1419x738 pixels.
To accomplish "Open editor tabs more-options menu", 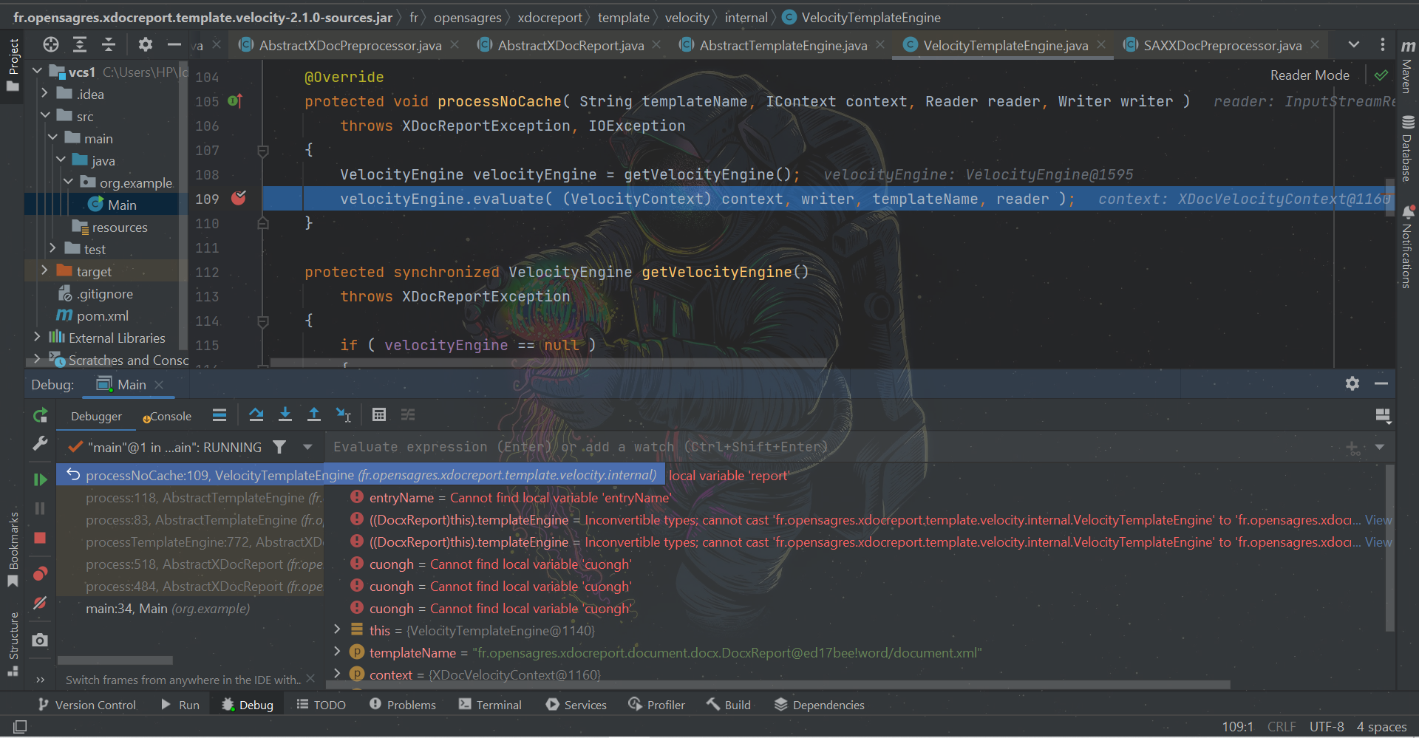I will [1383, 44].
